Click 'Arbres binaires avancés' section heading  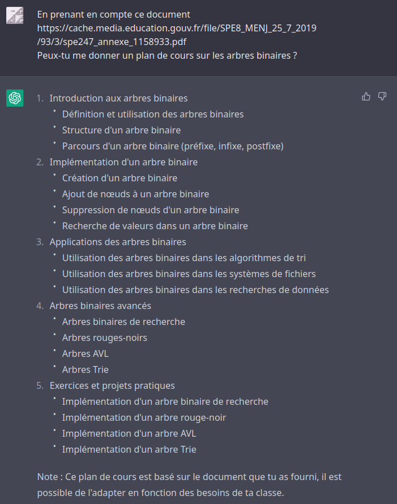100,306
